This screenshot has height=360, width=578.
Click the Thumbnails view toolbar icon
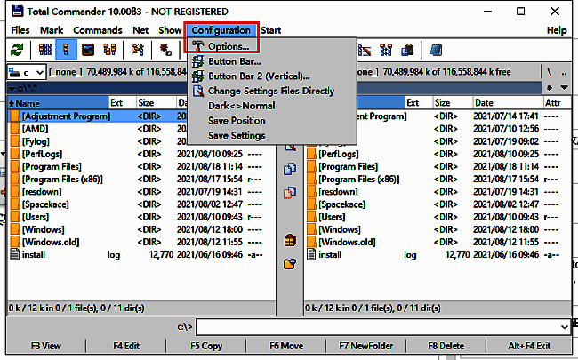(88, 50)
